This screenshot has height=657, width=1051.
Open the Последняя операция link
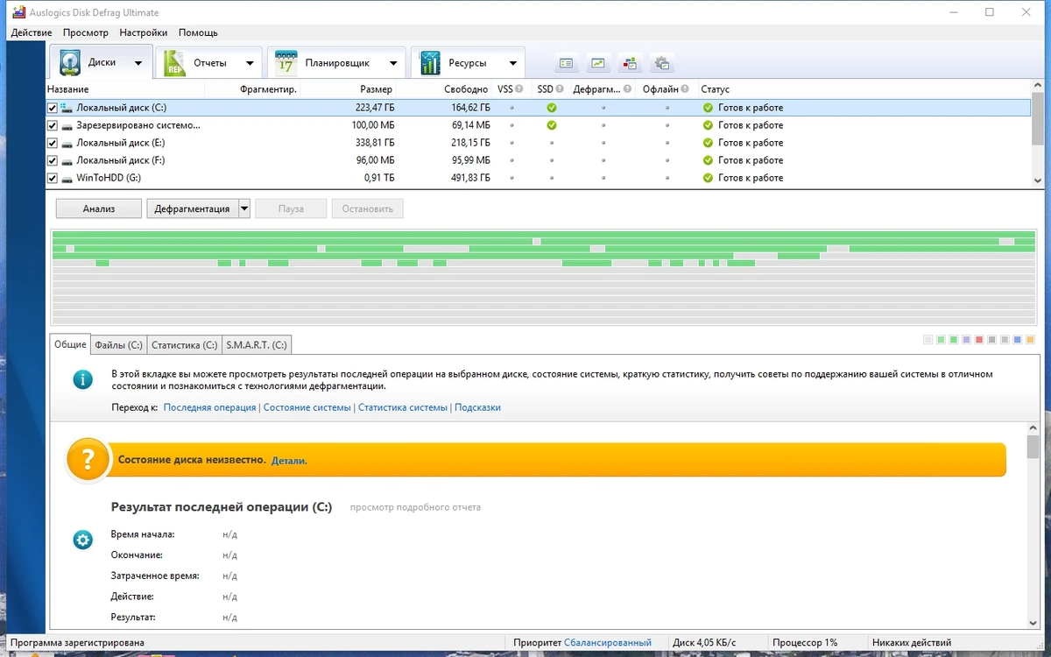point(210,407)
